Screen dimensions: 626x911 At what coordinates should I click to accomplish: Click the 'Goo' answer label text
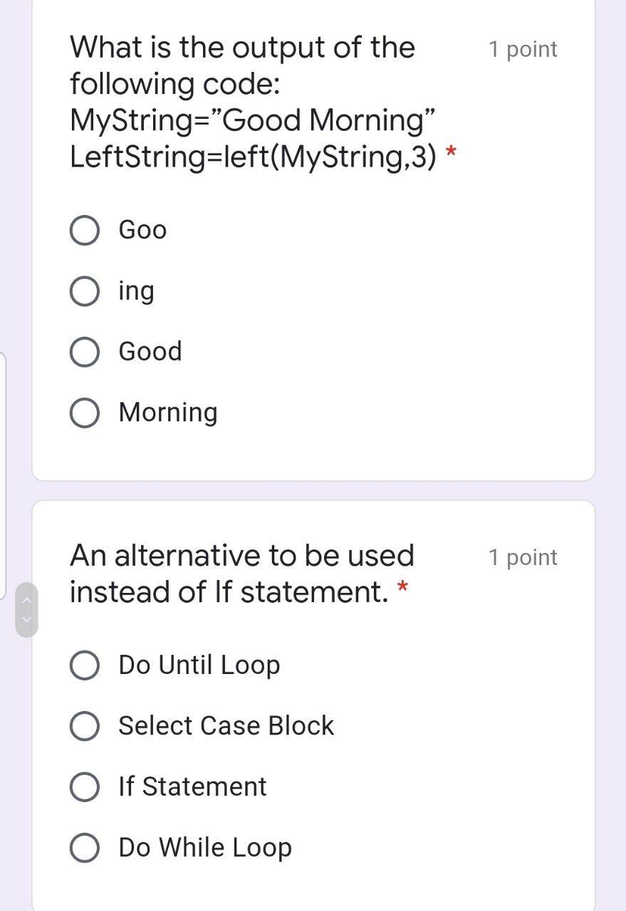coord(142,230)
